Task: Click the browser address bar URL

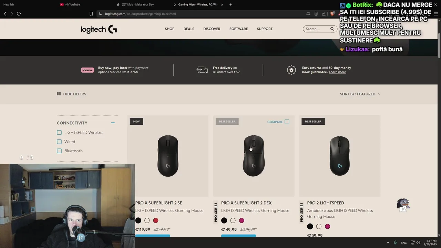Action: 141,14
